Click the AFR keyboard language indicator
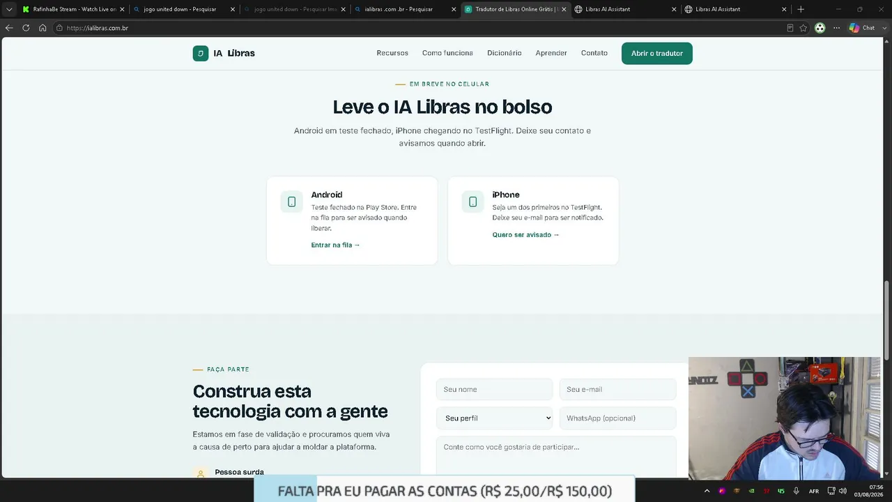 coord(813,491)
